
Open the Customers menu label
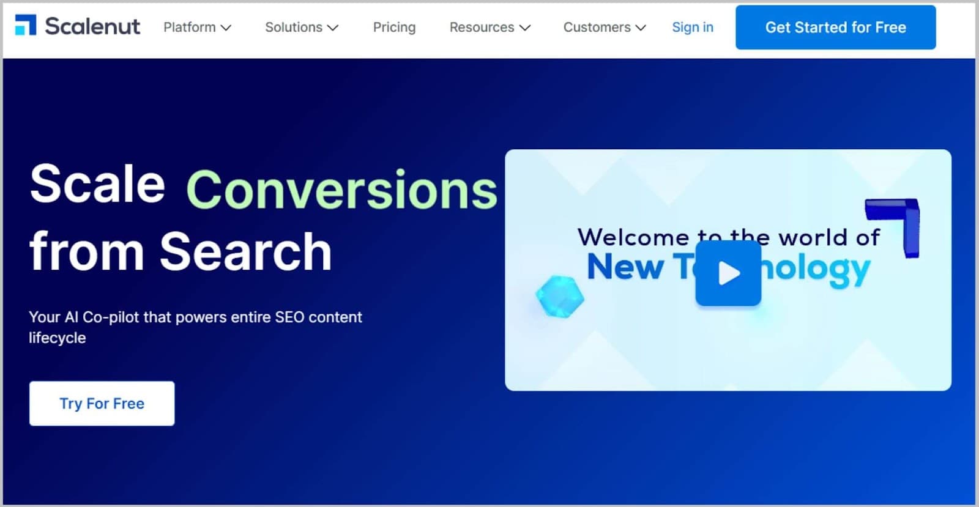[x=597, y=28]
